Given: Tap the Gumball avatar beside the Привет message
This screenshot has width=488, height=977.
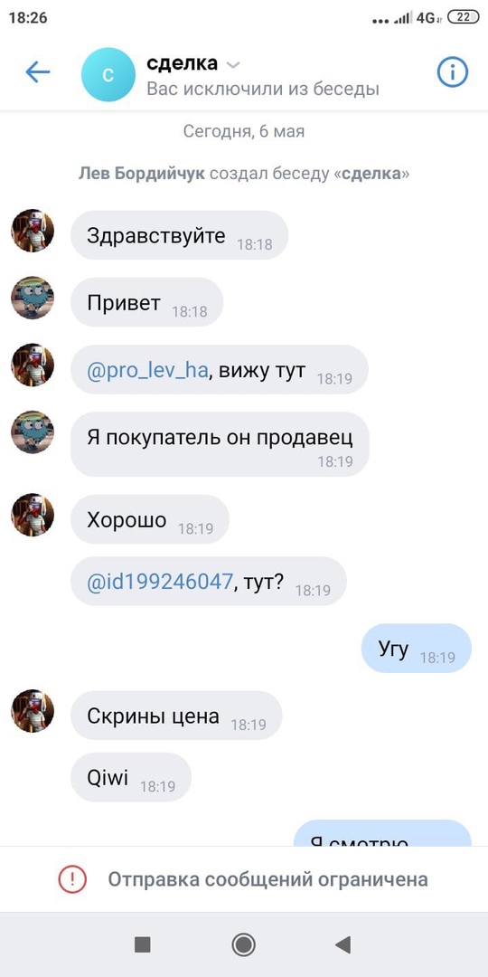Looking at the screenshot, I should pos(33,298).
